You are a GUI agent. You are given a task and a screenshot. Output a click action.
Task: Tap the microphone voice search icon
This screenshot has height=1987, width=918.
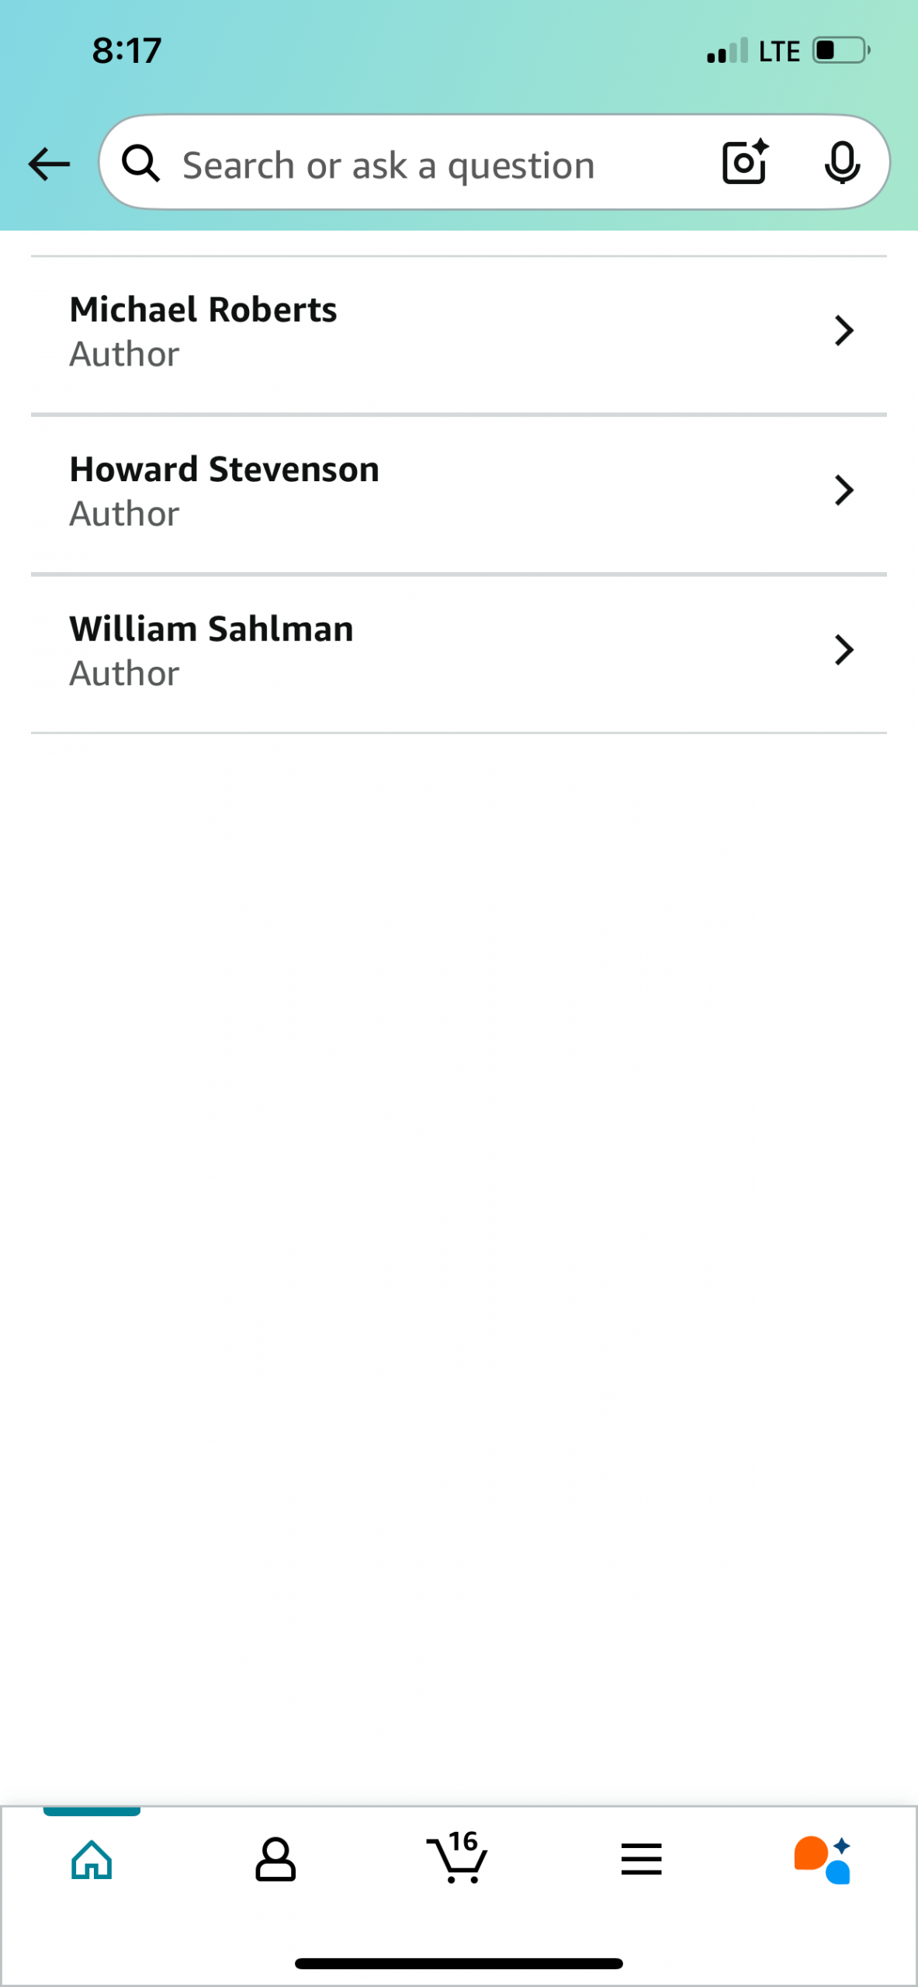(841, 163)
